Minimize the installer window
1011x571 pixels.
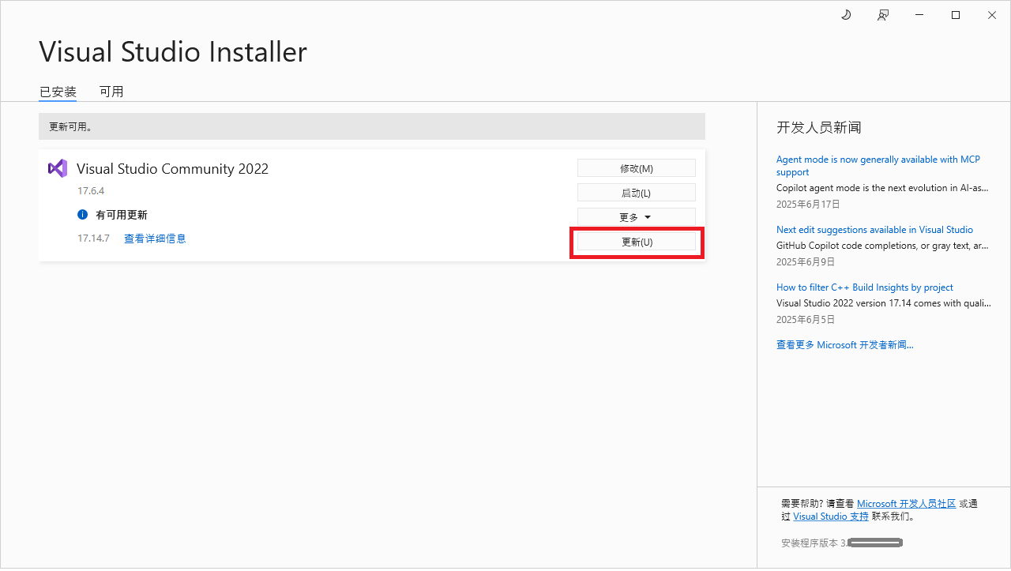click(919, 15)
